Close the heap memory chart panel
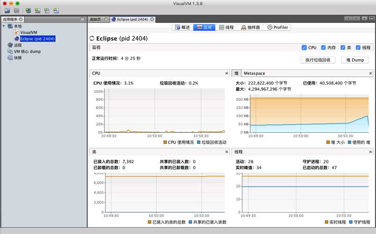The height and width of the screenshot is (234, 376). pyautogui.click(x=370, y=73)
